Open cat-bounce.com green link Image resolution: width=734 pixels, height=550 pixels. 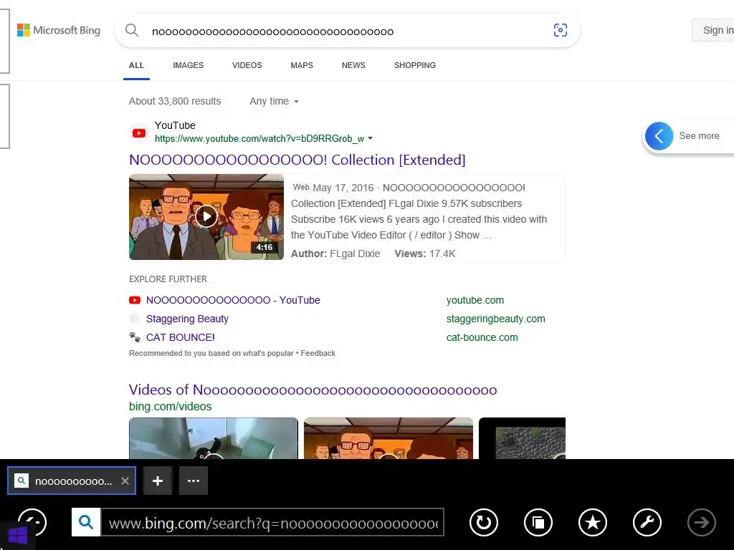tap(482, 337)
